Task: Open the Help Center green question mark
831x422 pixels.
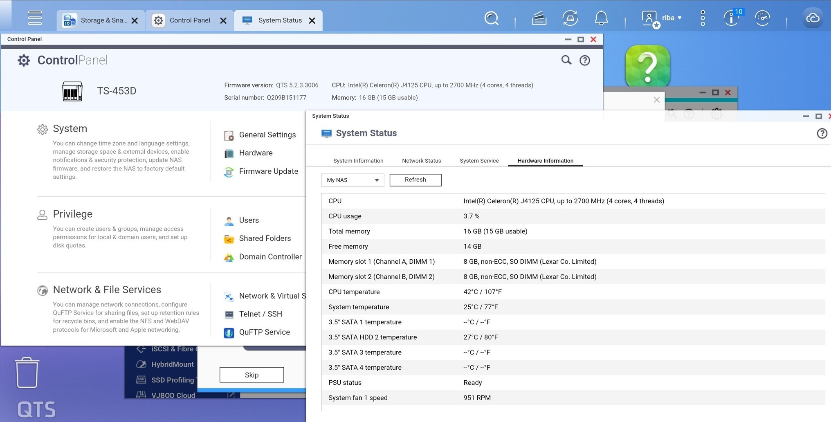Action: click(648, 66)
